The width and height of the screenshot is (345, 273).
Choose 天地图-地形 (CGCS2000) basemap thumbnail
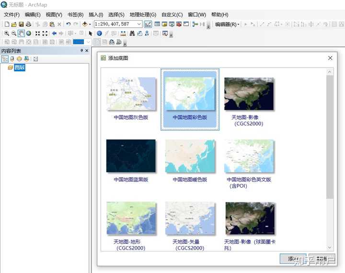pyautogui.click(x=131, y=218)
